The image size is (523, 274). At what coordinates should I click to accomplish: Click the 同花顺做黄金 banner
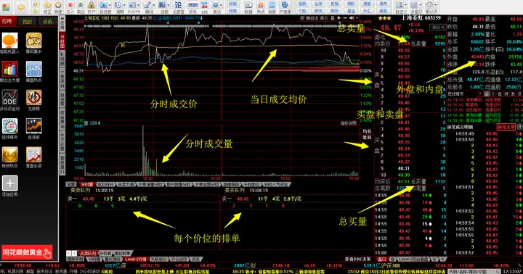(27, 252)
